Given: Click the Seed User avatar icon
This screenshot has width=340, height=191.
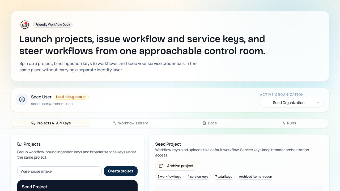Looking at the screenshot, I should (22, 99).
